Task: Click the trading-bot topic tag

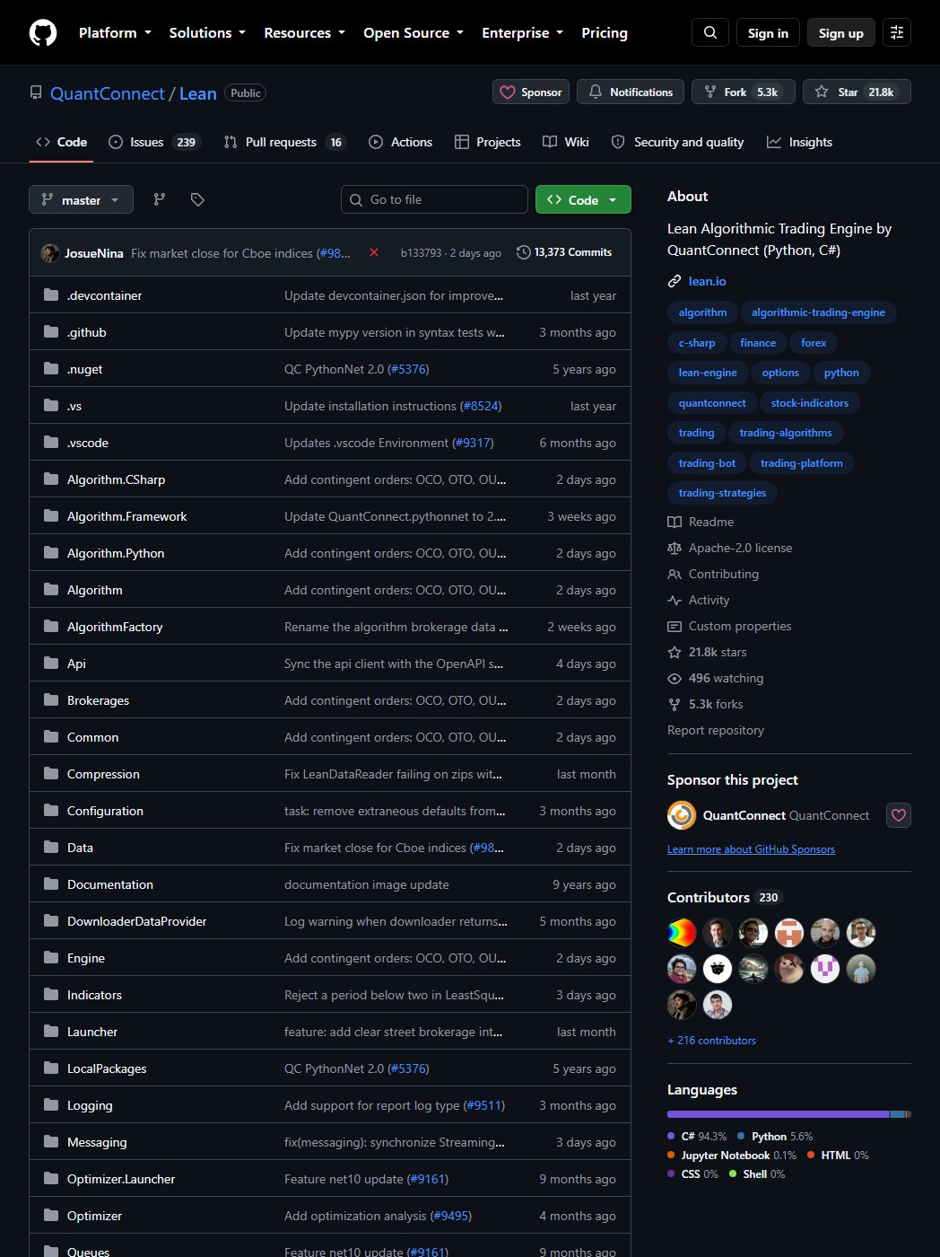Action: tap(707, 463)
